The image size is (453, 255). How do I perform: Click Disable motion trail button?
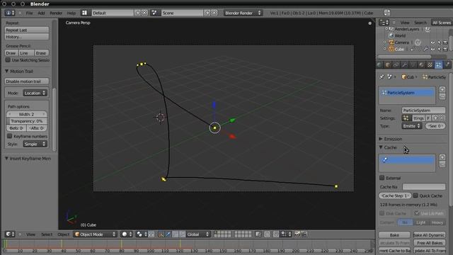[27, 81]
